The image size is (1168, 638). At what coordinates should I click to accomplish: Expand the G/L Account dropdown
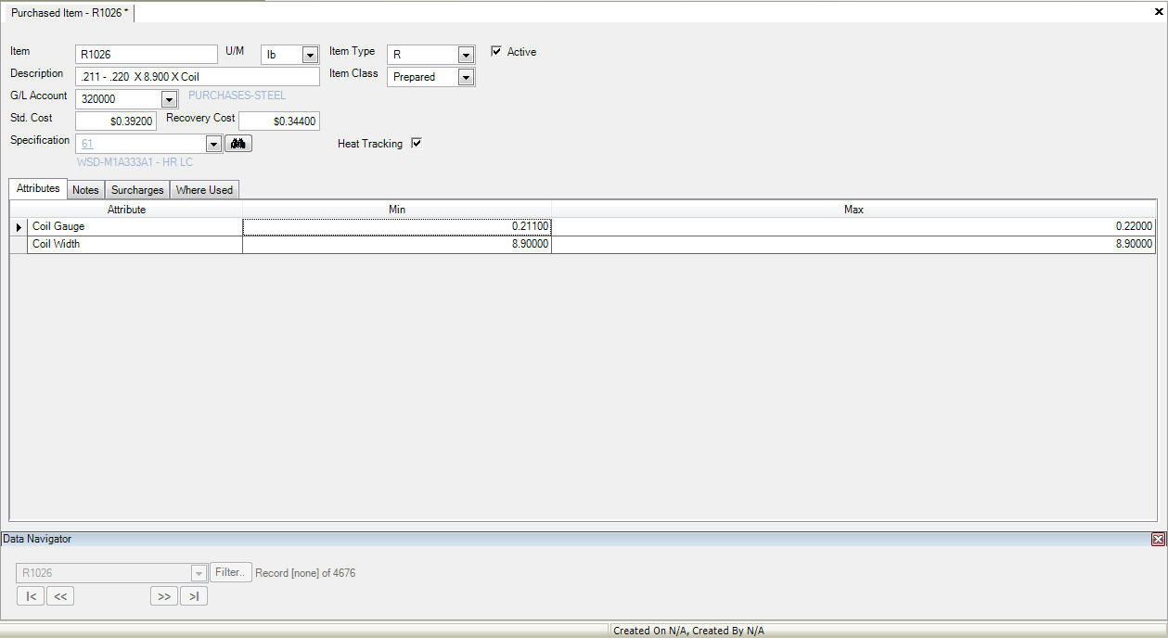tap(169, 99)
